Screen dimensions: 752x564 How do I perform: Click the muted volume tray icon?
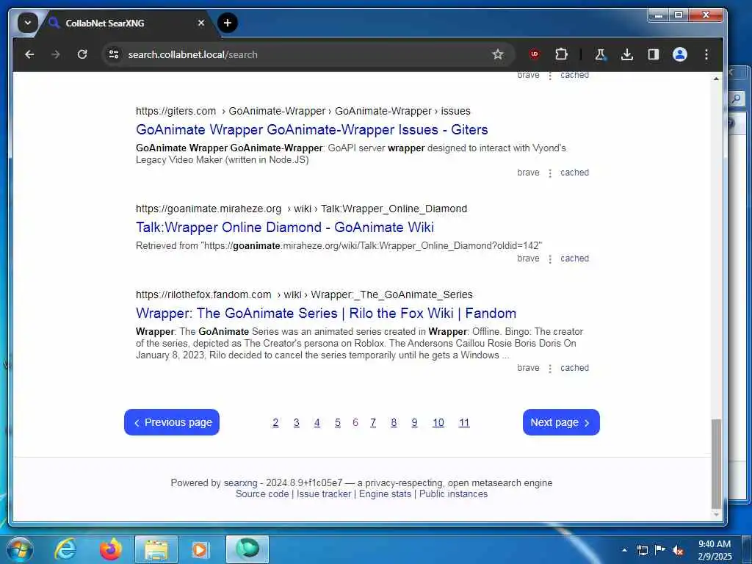pos(678,550)
